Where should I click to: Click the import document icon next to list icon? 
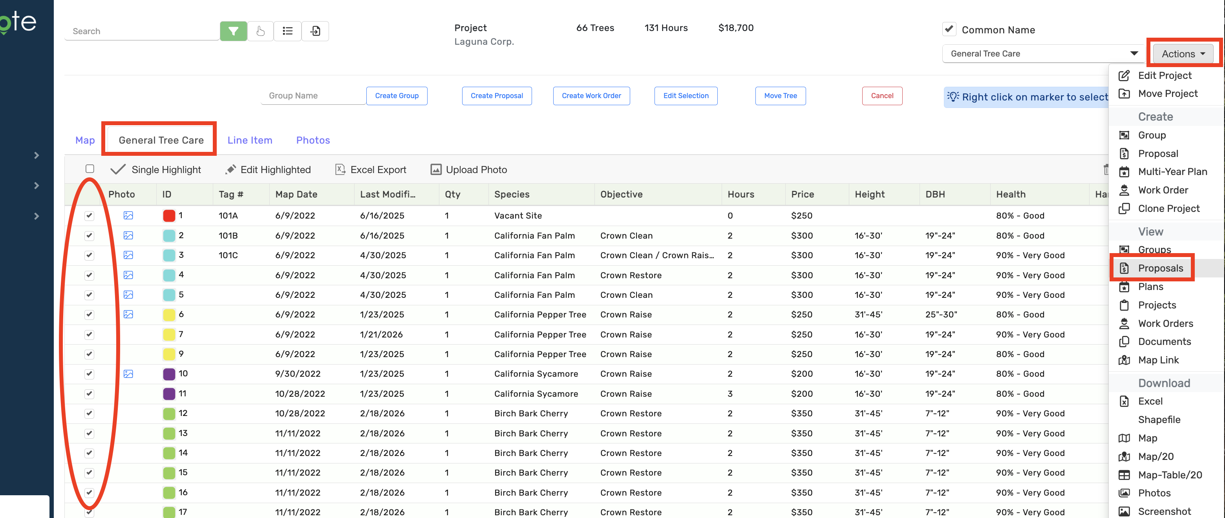tap(315, 31)
